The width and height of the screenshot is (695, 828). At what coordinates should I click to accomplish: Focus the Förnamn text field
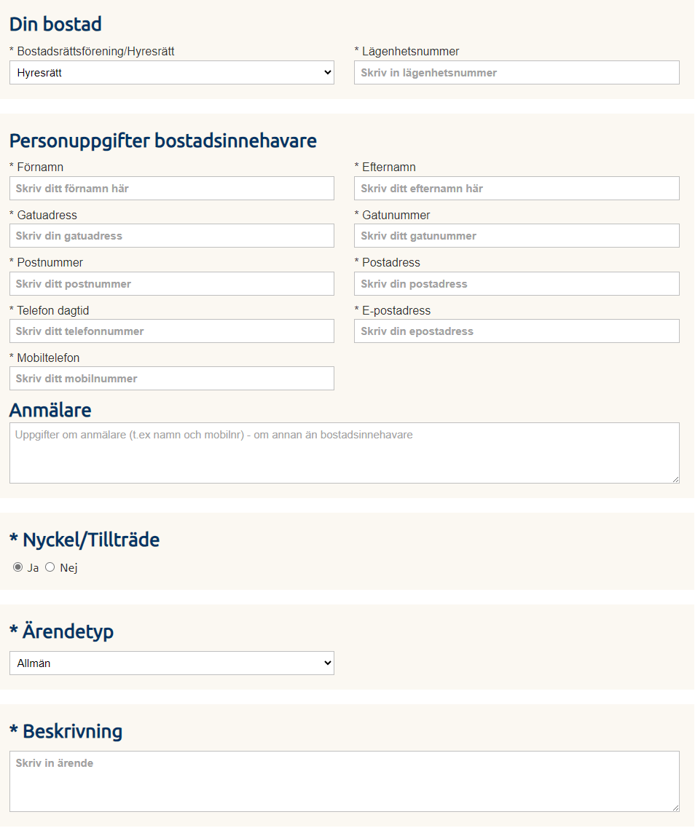[x=171, y=188]
